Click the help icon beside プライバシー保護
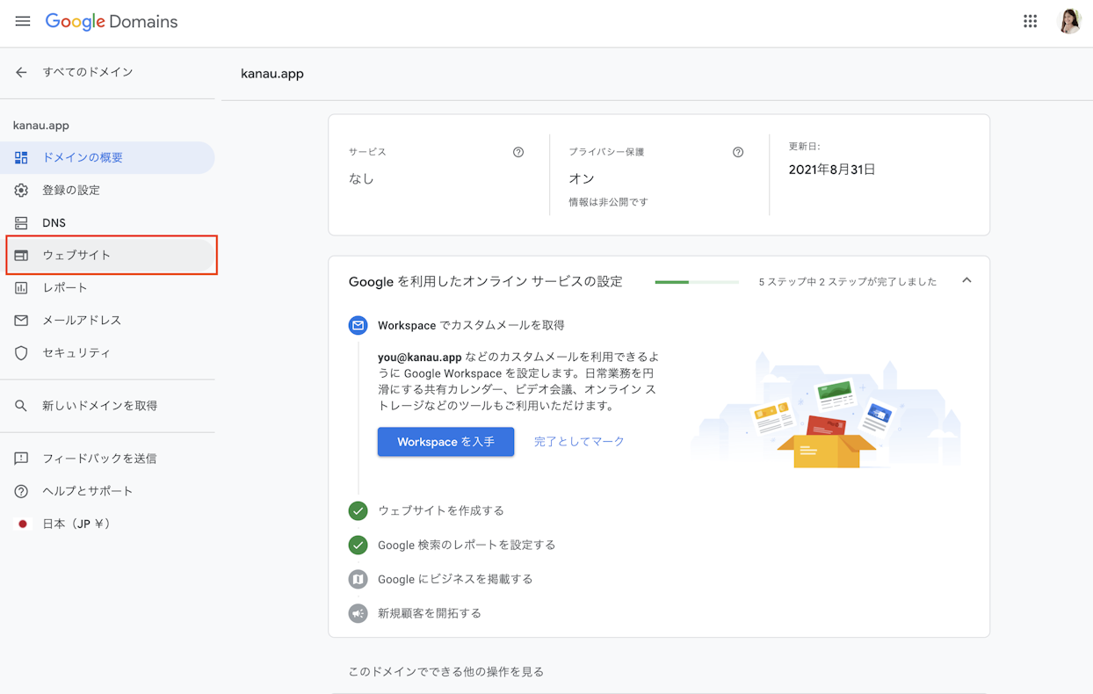This screenshot has width=1093, height=694. tap(738, 152)
